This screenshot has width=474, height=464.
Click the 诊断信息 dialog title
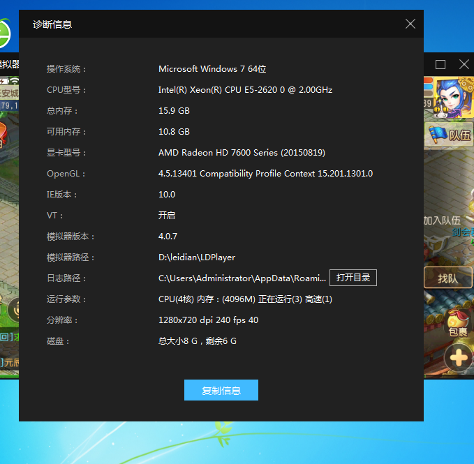(x=52, y=24)
